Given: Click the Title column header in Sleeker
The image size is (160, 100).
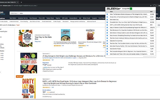Looking at the screenshot, I should point(111,12).
